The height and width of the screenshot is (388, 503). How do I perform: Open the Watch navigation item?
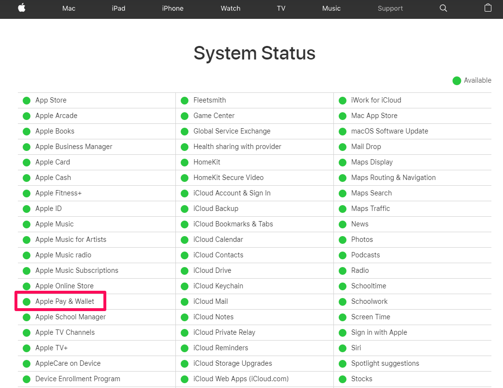click(230, 8)
